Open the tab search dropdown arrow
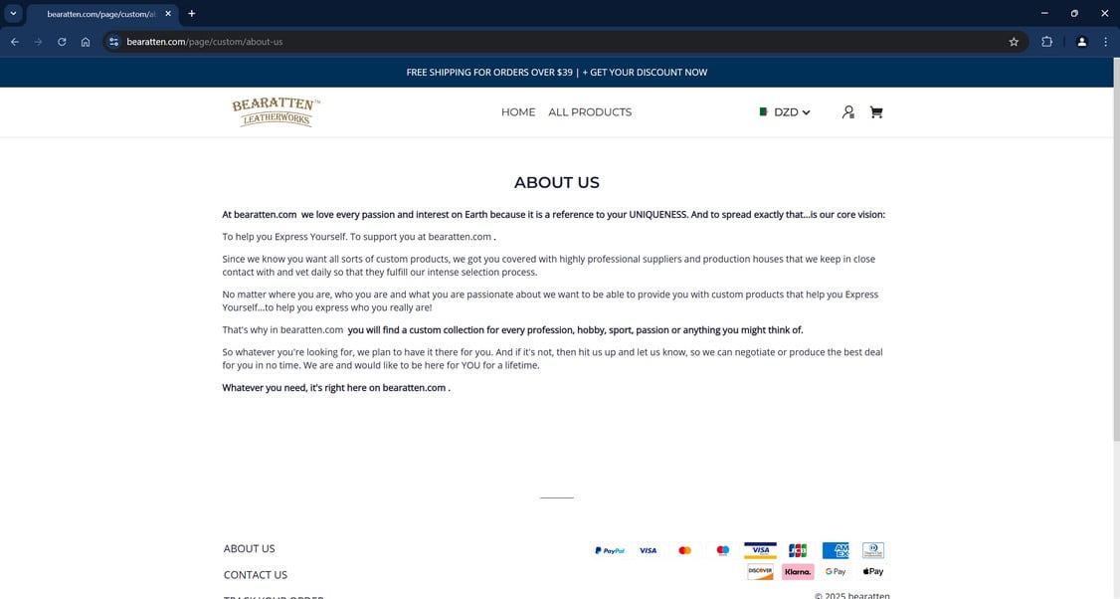The height and width of the screenshot is (599, 1120). click(x=13, y=14)
